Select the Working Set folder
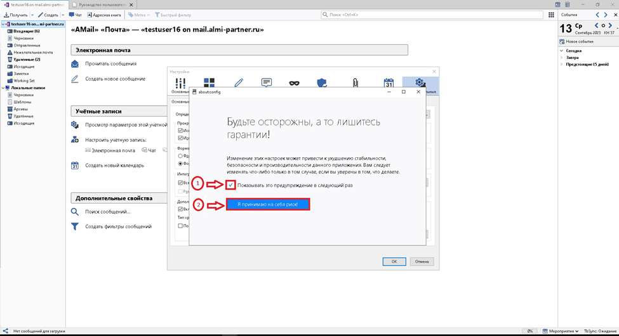 [24, 81]
